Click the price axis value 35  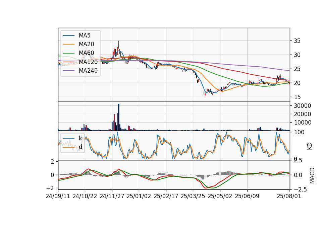[x=297, y=41]
